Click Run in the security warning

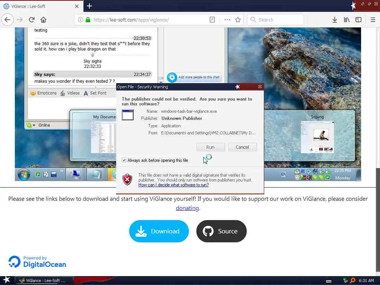(210, 147)
